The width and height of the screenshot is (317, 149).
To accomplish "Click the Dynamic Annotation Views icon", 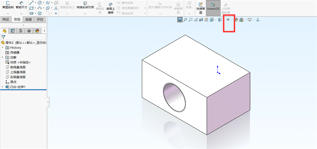I will (206, 20).
